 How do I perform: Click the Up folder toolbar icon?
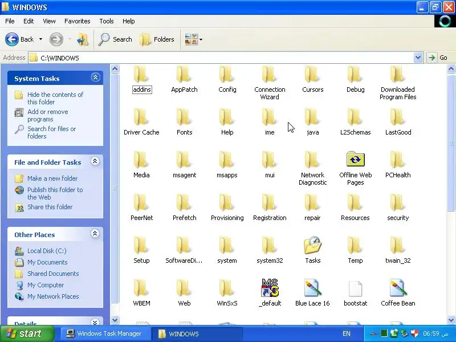[83, 39]
